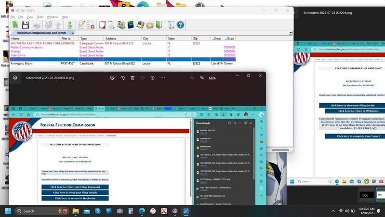The width and height of the screenshot is (385, 217).
Task: Open Edit menu in FECfile
Action: [21, 17]
